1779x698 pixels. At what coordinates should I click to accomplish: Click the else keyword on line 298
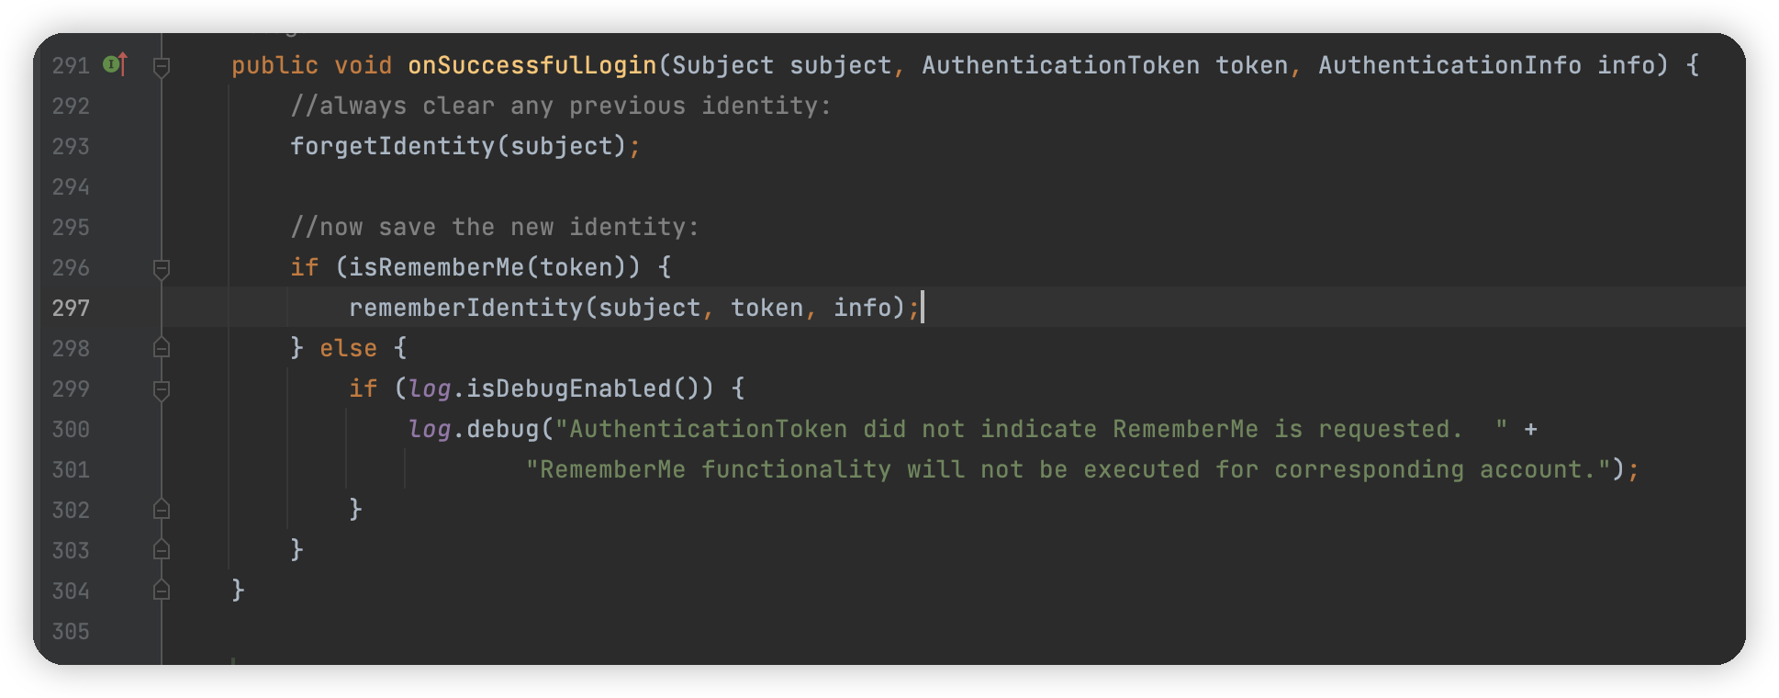point(348,348)
